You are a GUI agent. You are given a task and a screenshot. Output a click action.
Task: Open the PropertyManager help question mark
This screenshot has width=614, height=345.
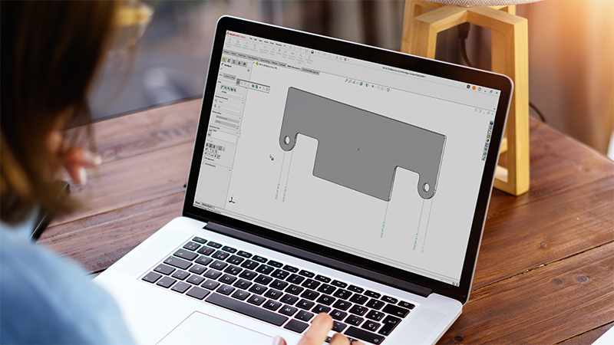(248, 71)
